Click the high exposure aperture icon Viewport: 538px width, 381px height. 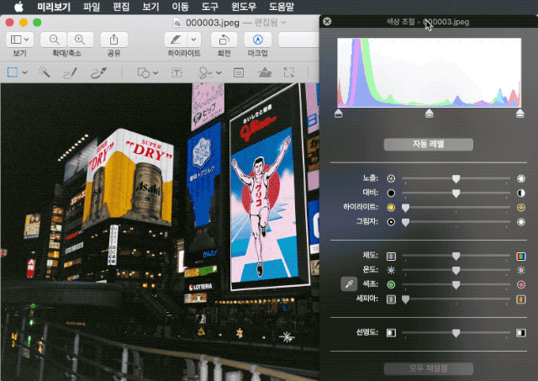521,178
